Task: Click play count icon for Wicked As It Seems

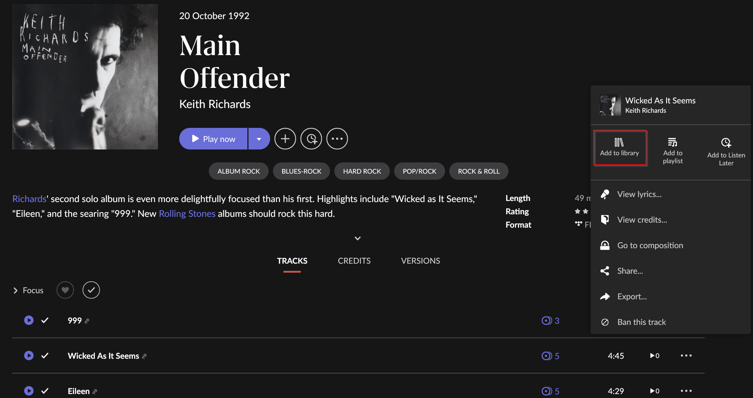Action: point(655,356)
